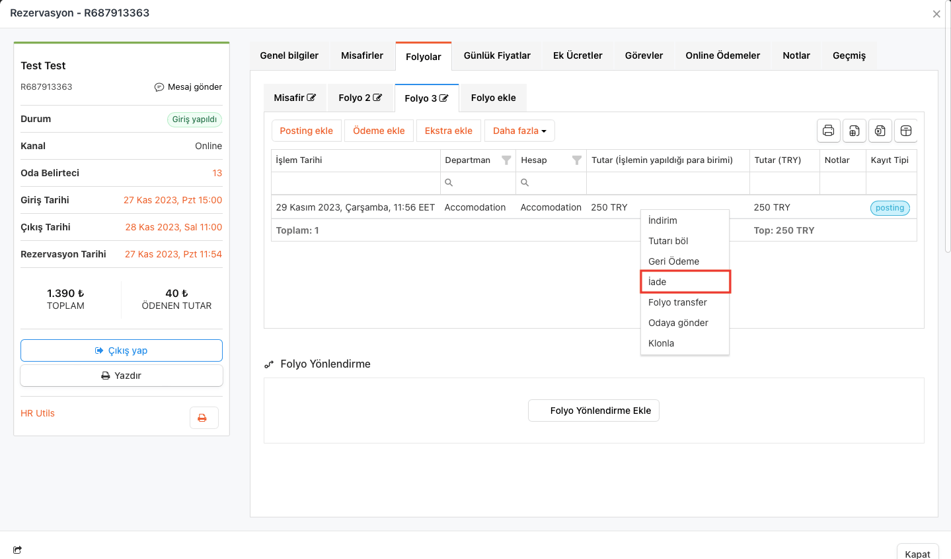Click the red printer icon beside HR Utils
This screenshot has width=951, height=559.
(203, 418)
